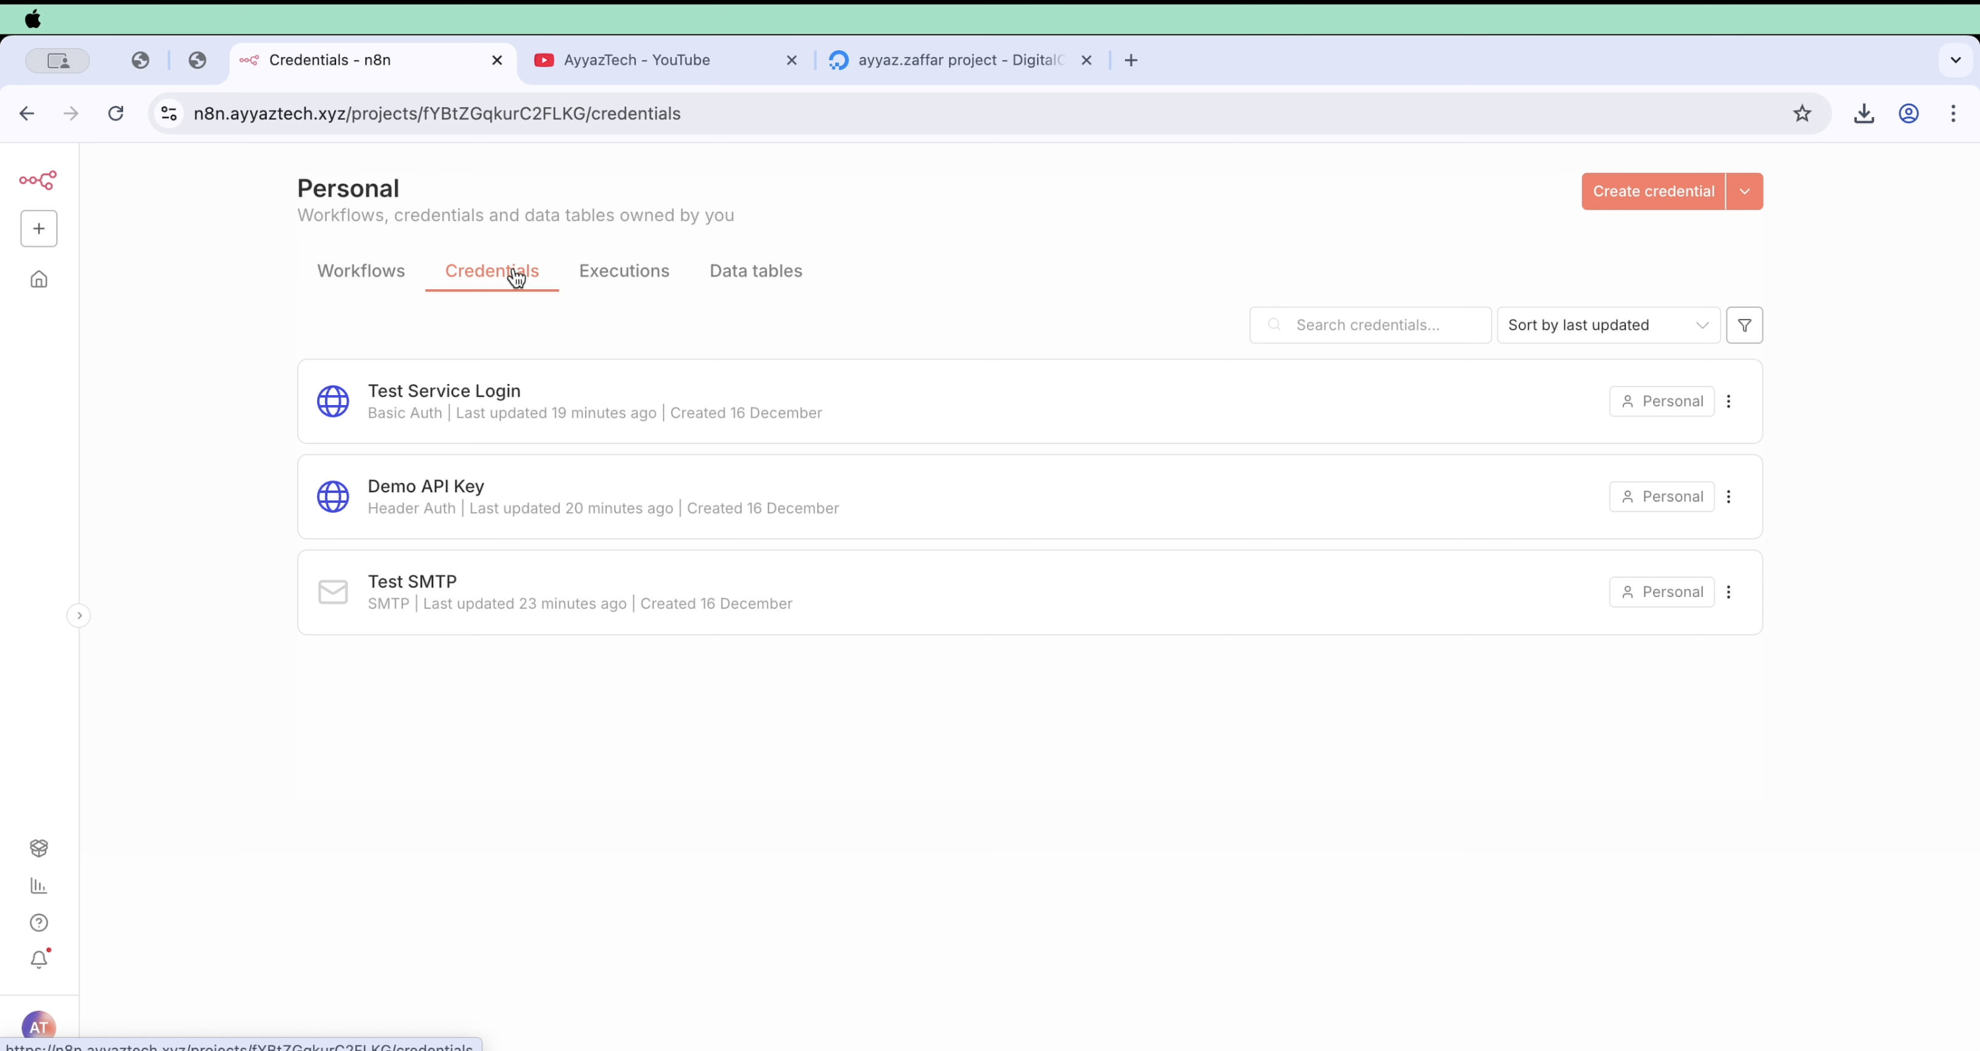1980x1051 pixels.
Task: Click the plus button in sidebar
Action: pyautogui.click(x=38, y=228)
